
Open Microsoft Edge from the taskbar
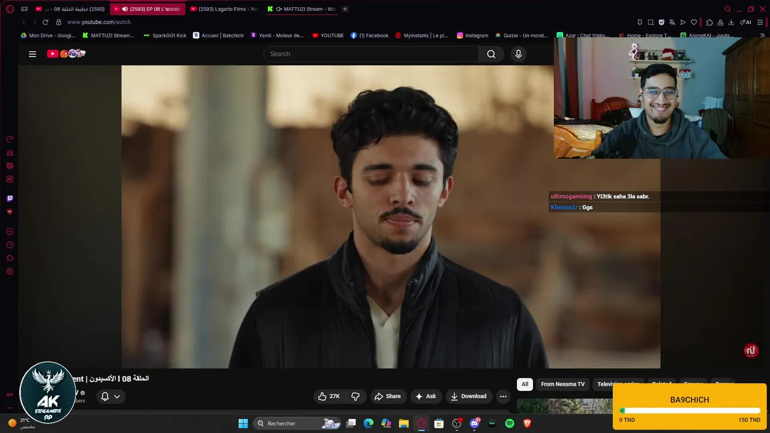coord(369,423)
